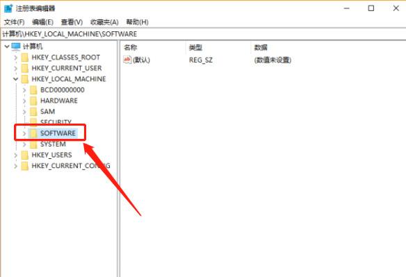This screenshot has width=406, height=277.
Task: Expand HARDWARE chevron
Action: coord(24,101)
